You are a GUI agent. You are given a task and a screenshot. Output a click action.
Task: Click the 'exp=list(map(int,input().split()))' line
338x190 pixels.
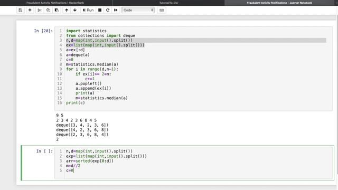[106, 156]
